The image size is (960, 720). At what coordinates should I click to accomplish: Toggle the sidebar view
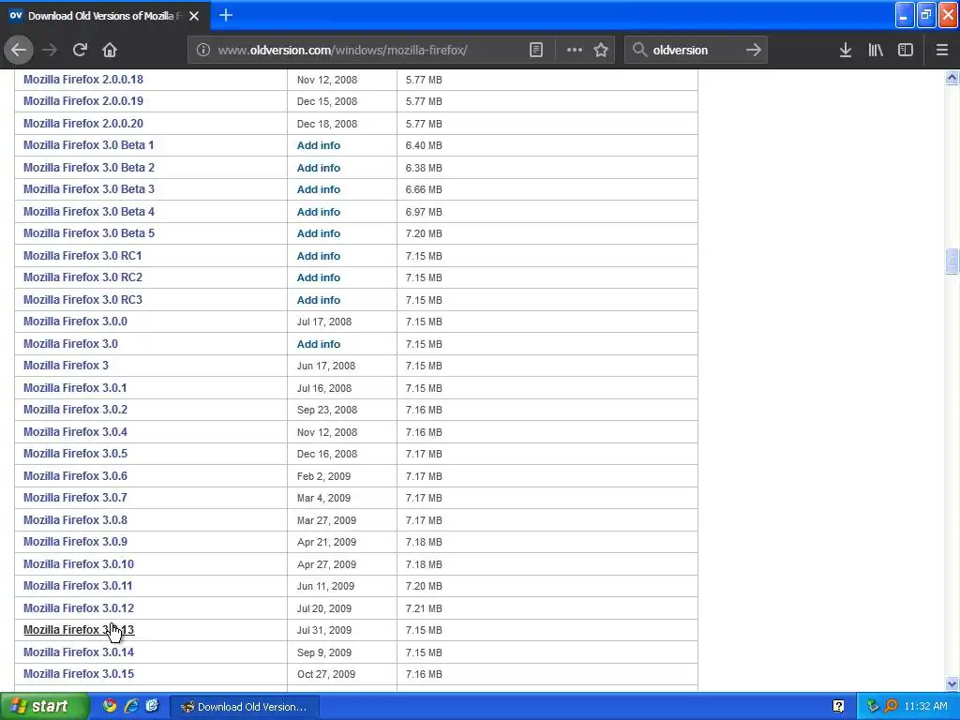(x=906, y=50)
